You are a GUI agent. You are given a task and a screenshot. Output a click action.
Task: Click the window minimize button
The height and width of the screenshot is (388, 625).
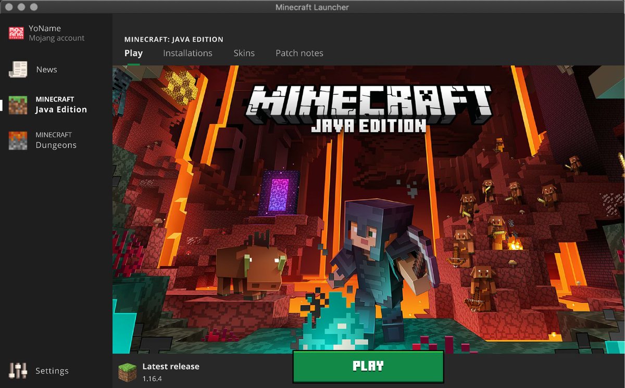pos(22,7)
